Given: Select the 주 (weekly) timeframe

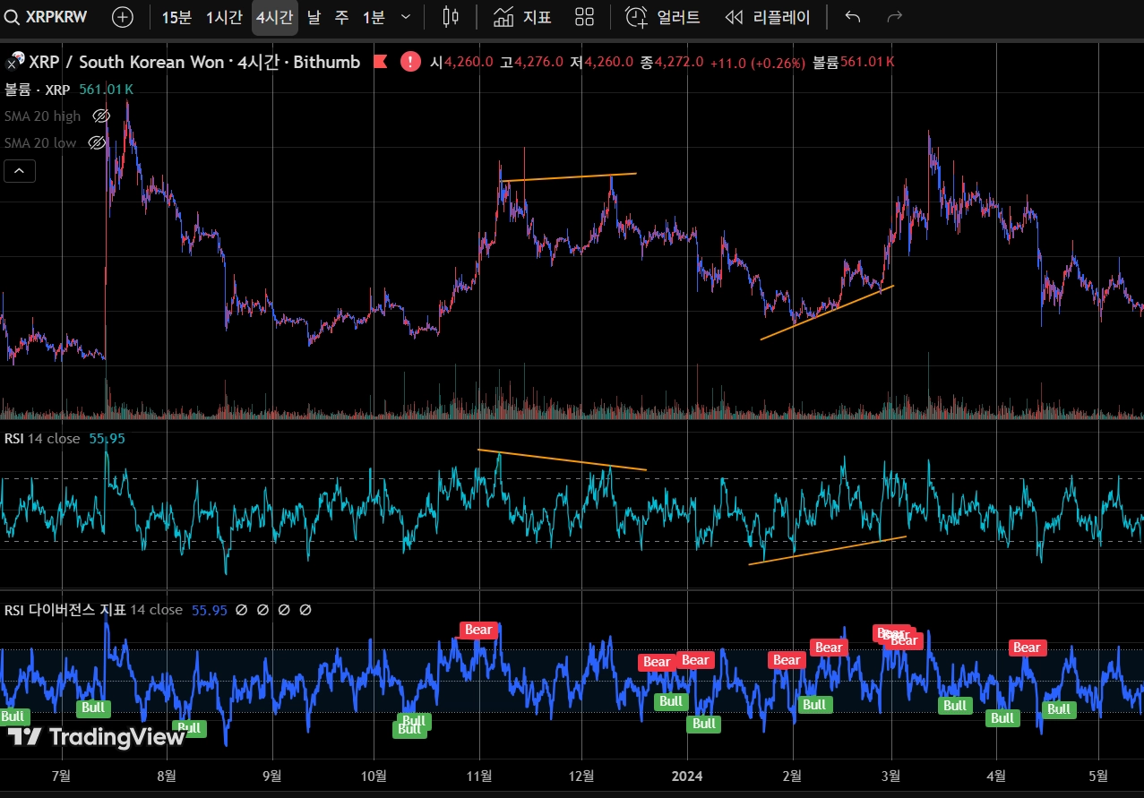Looking at the screenshot, I should coord(342,17).
